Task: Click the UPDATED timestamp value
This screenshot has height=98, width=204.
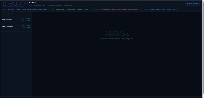Action: tap(164, 9)
